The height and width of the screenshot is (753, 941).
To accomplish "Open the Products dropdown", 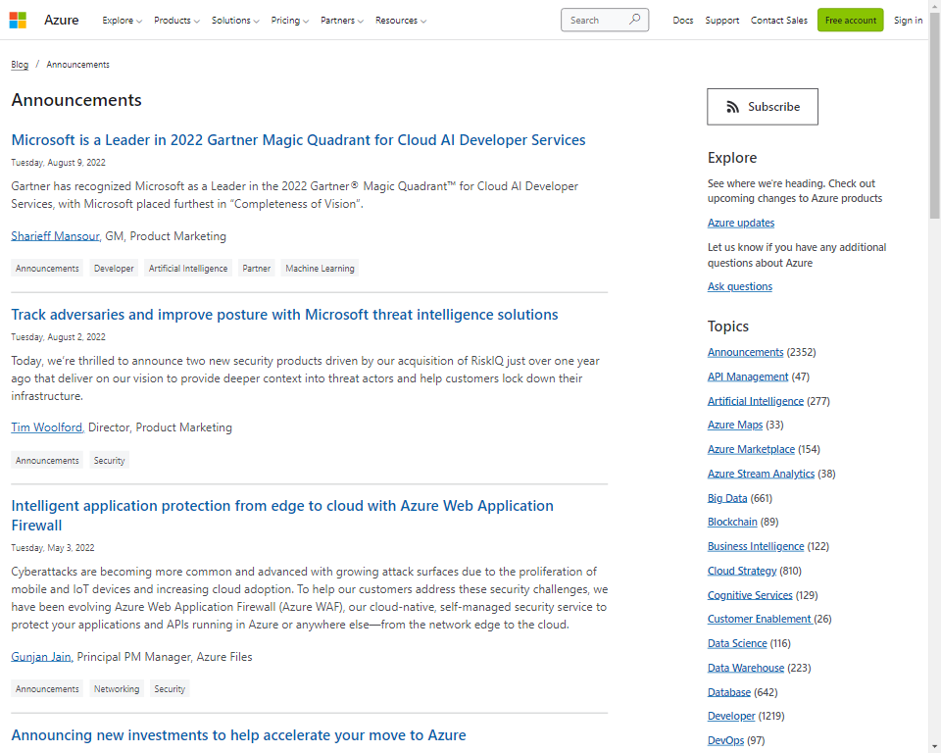I will click(176, 21).
